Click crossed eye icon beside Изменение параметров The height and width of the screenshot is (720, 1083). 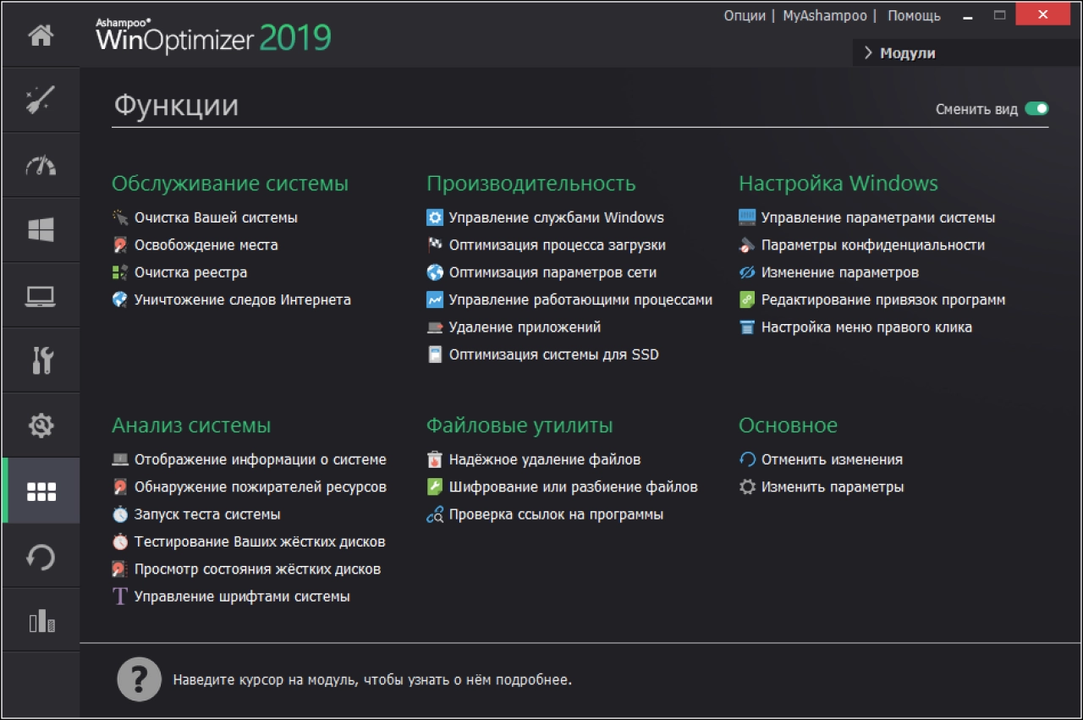[747, 272]
